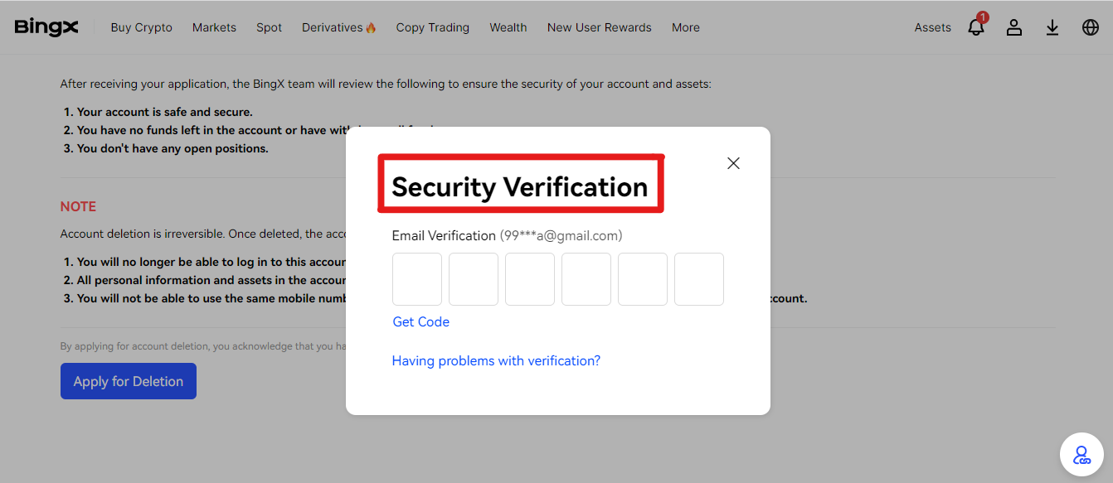Close the Security Verification dialog
Image resolution: width=1113 pixels, height=483 pixels.
point(733,163)
